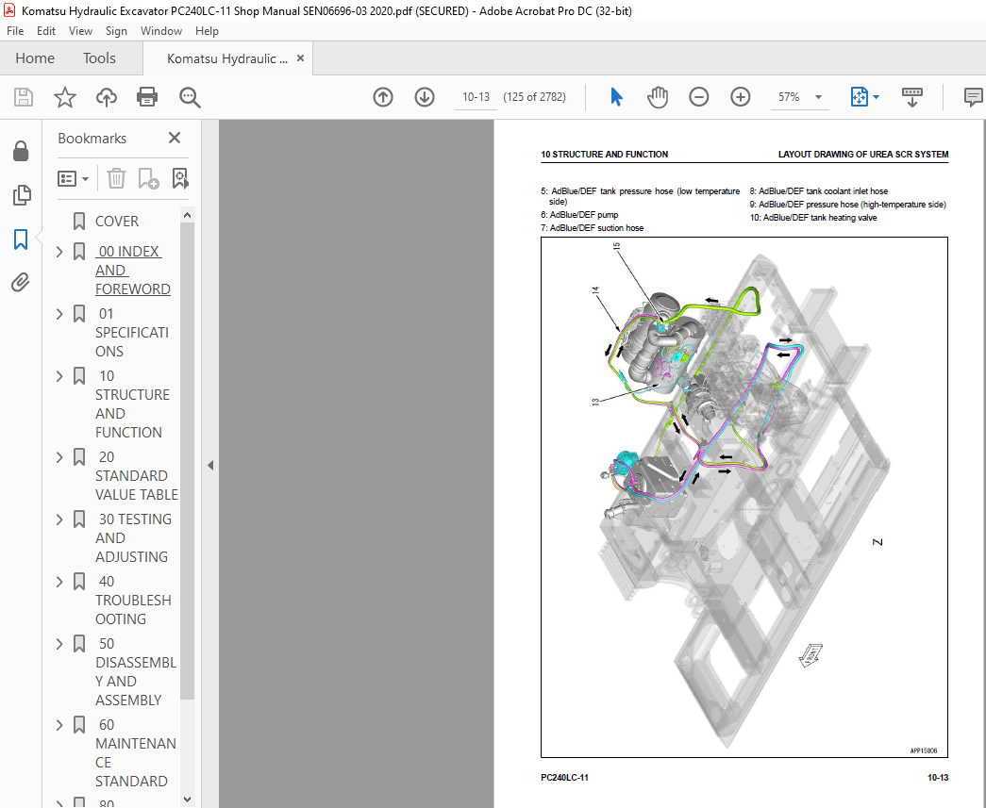Screen dimensions: 986x808
Task: Expand the 01 SPECIFICATIONS bookmark
Action: coord(59,314)
